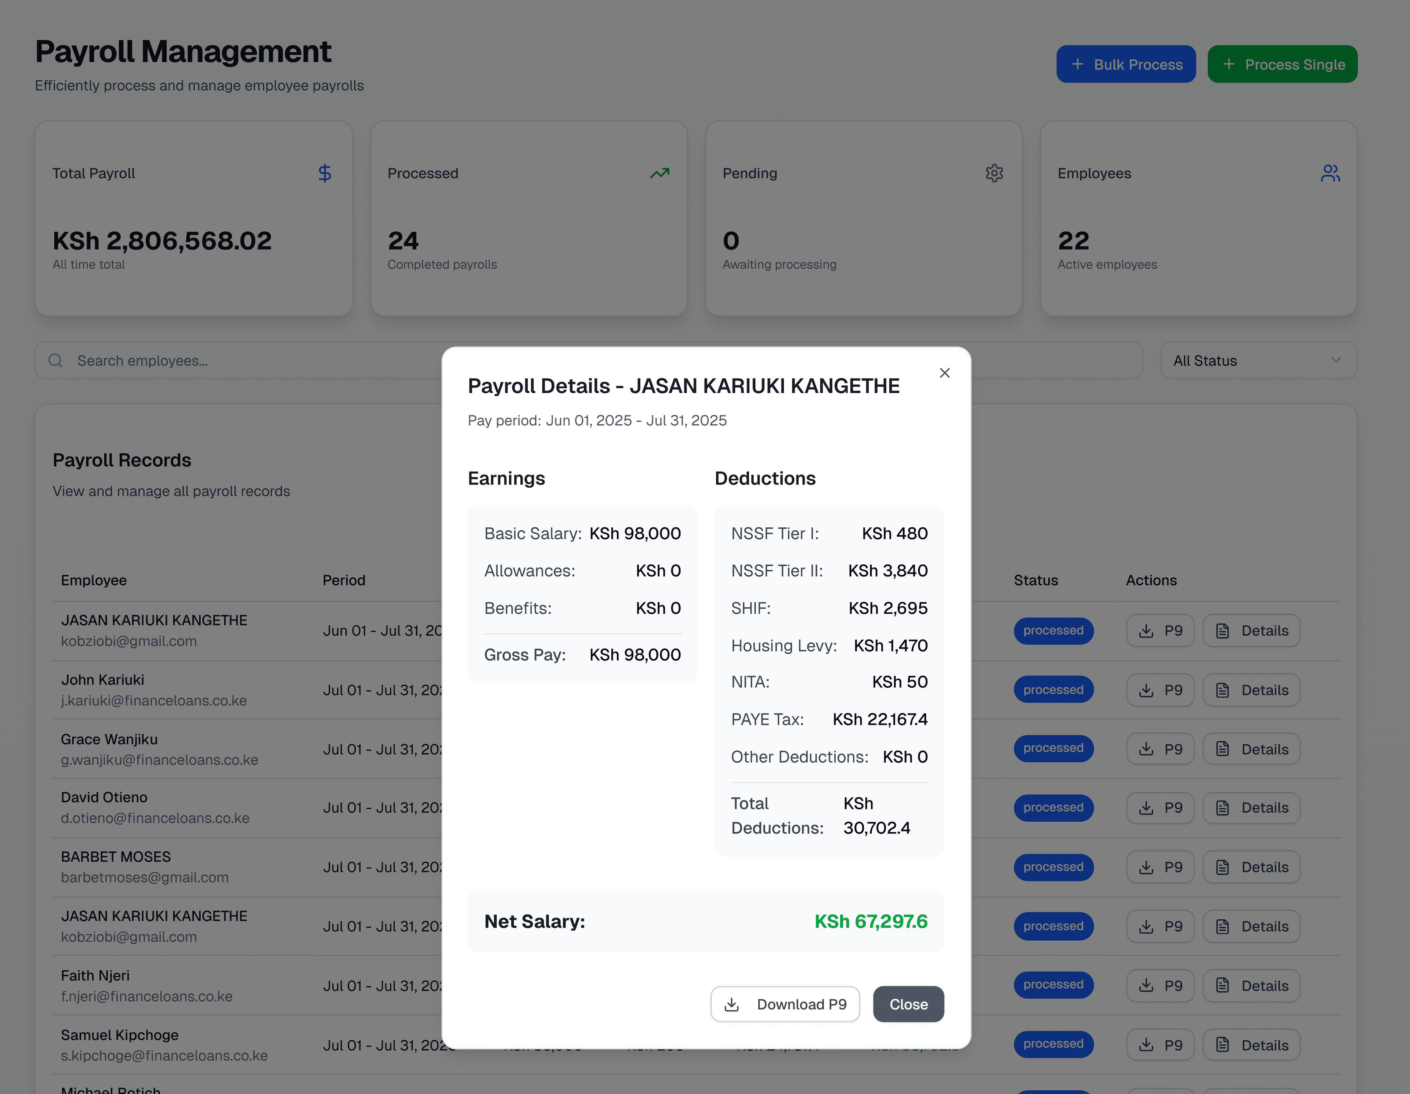
Task: Click the Housing Levy value KSh 1,470
Action: pos(890,646)
